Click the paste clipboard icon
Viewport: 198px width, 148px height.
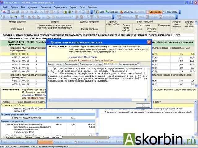click(x=32, y=12)
